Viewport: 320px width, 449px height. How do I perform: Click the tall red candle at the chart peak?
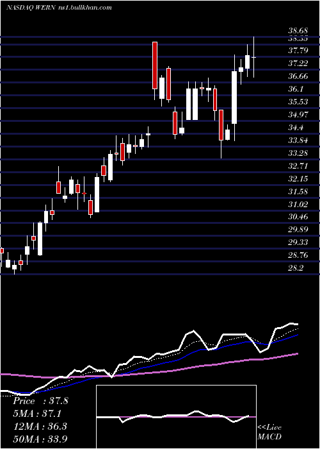point(155,65)
